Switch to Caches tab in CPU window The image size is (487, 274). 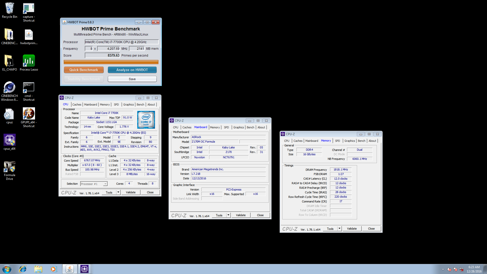click(77, 105)
